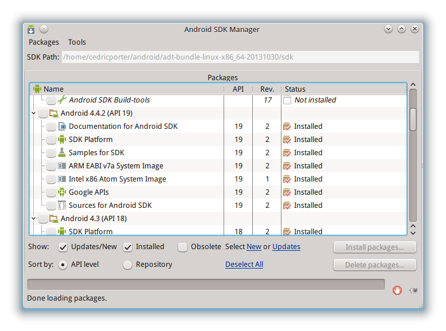Viewport: 446px width, 331px height.
Task: Click the Sources for Android SDK braces icon
Action: pos(62,205)
